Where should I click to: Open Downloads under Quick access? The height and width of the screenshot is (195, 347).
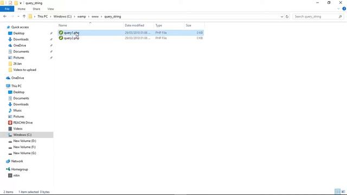[21, 40]
